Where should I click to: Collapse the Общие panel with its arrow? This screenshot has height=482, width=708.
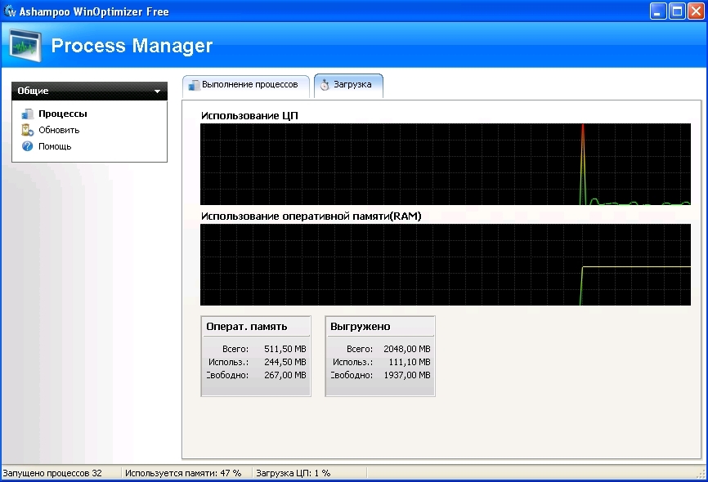157,91
